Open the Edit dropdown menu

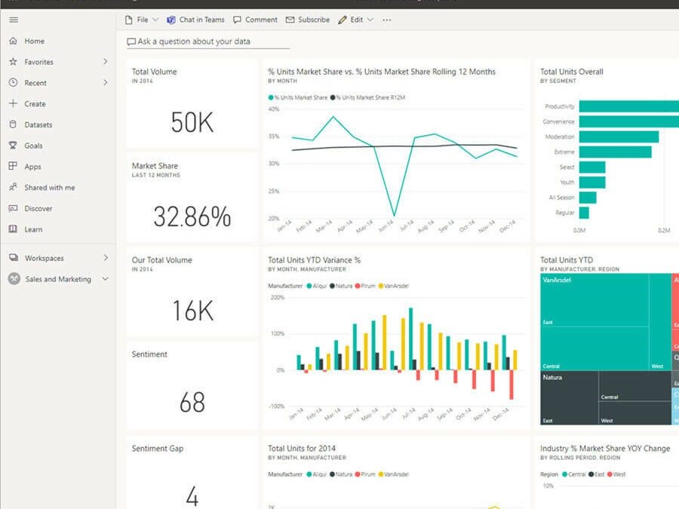356,20
